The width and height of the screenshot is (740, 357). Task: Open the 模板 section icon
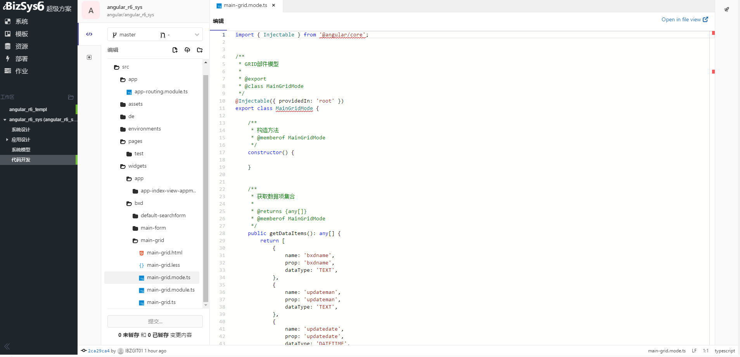tap(7, 34)
